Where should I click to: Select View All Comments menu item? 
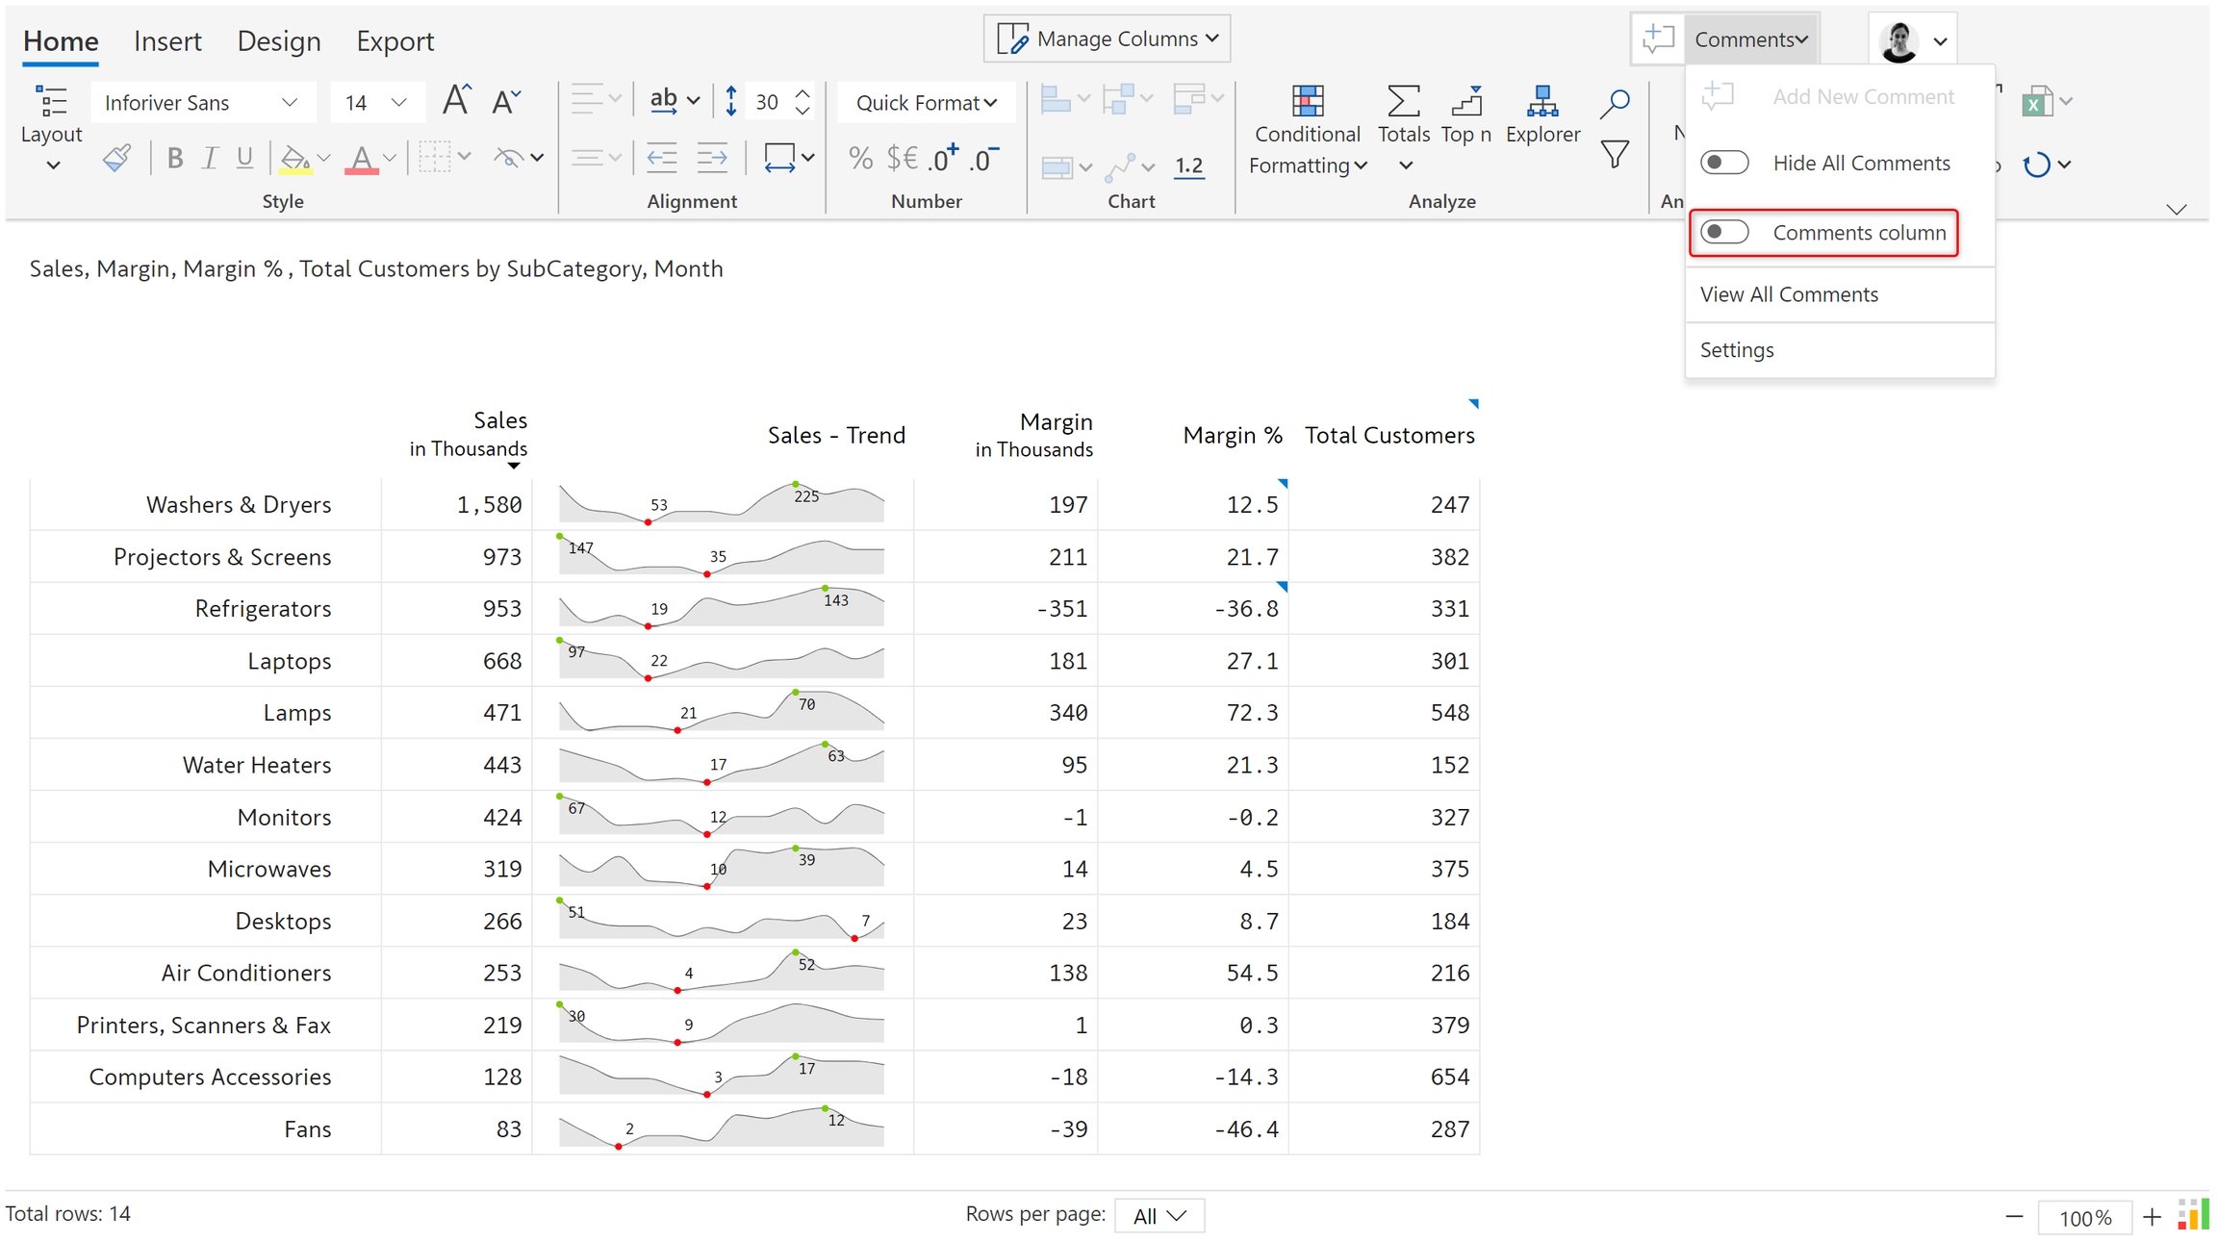coord(1788,294)
